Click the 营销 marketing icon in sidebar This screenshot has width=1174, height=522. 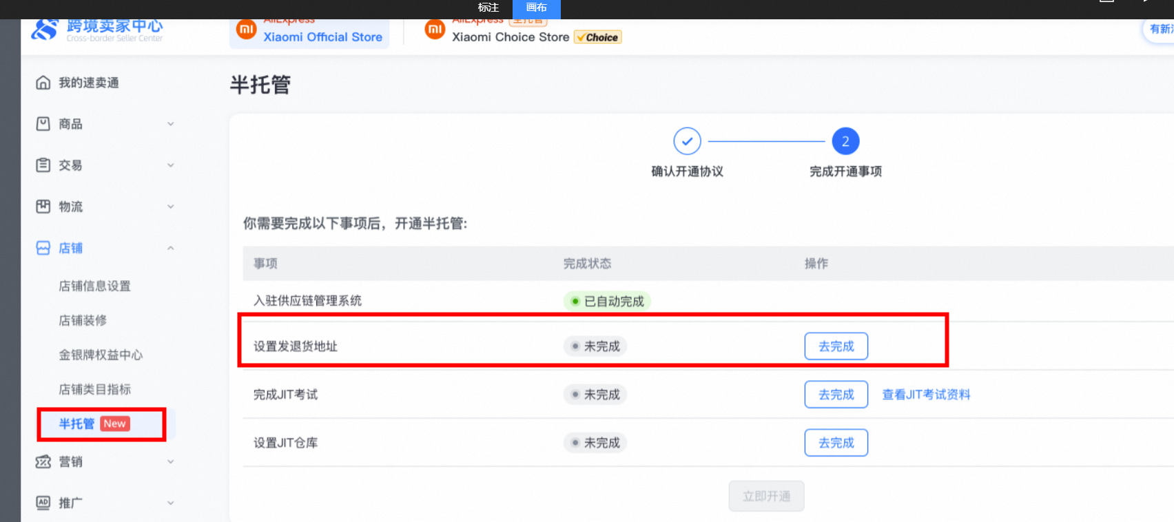[43, 461]
